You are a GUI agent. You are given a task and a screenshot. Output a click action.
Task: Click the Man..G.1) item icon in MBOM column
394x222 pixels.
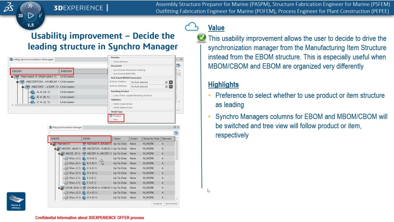point(66,193)
